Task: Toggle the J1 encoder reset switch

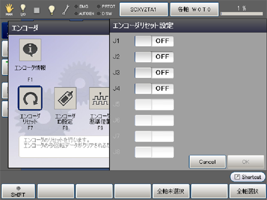Action: [x=154, y=41]
